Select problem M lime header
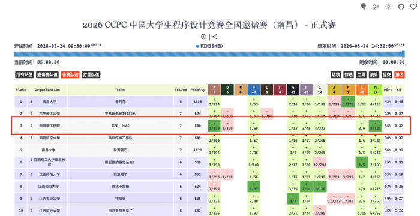This screenshot has height=216, width=420. 375,90
